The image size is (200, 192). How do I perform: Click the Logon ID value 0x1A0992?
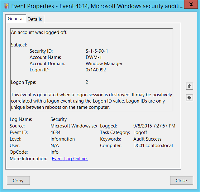tap(96, 70)
